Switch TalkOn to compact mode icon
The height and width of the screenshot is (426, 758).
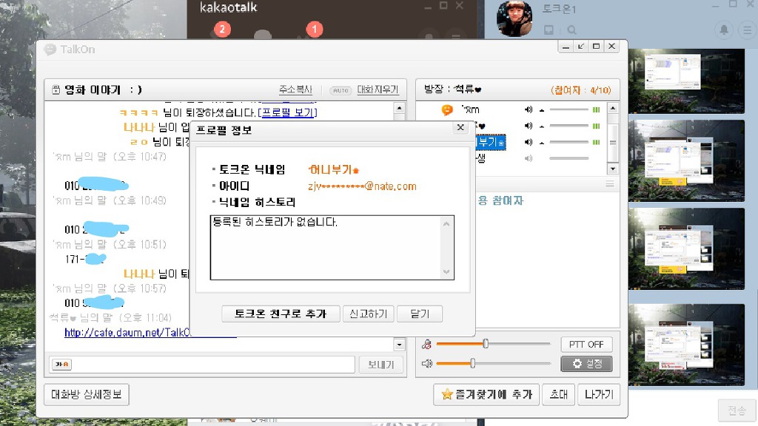581,46
